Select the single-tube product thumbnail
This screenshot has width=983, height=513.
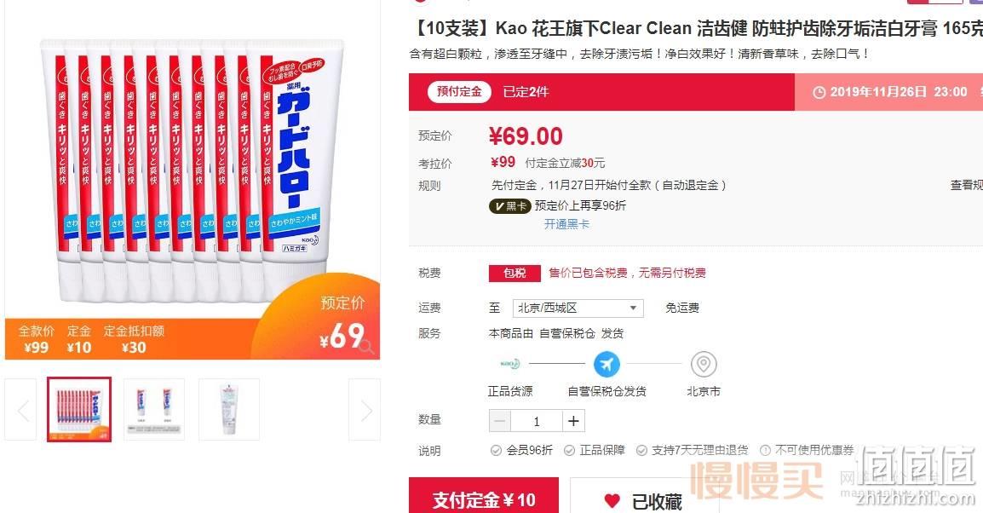[x=229, y=410]
